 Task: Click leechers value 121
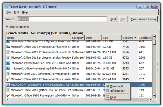pyautogui.click(x=142, y=95)
